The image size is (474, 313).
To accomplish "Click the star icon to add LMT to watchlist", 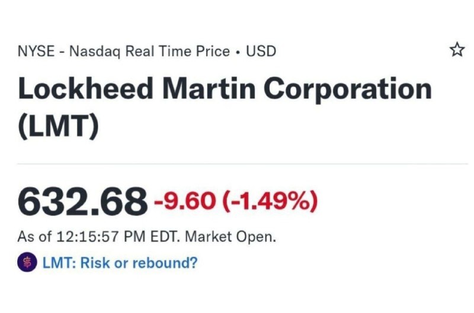I will (457, 51).
